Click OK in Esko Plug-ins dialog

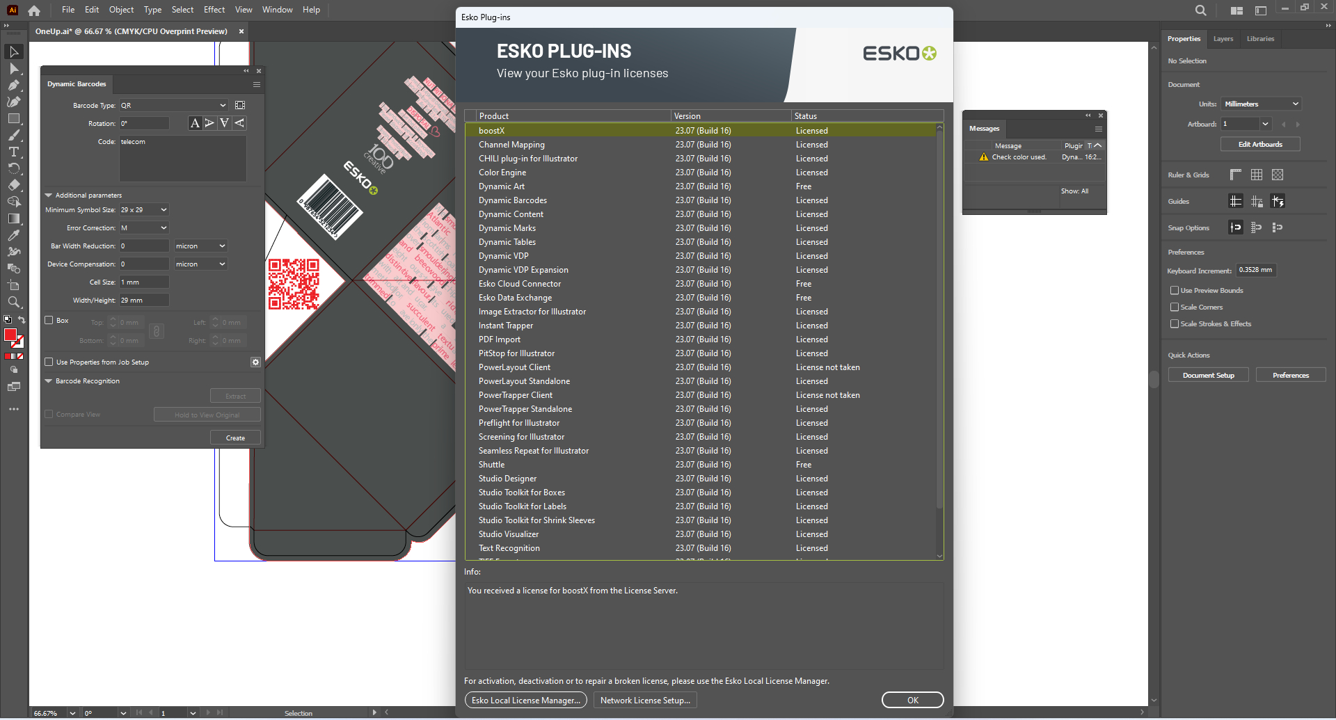click(x=913, y=701)
